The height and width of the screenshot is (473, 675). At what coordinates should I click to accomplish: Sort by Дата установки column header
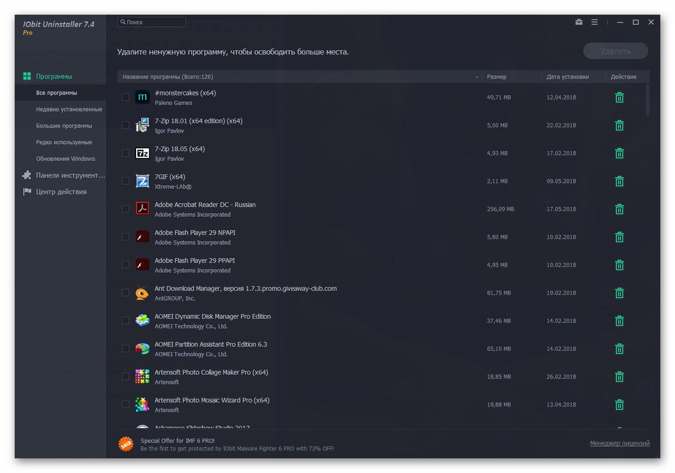[568, 77]
